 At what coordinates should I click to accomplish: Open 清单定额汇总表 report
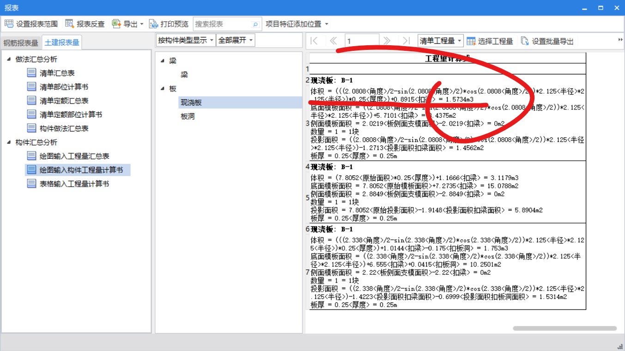point(64,101)
